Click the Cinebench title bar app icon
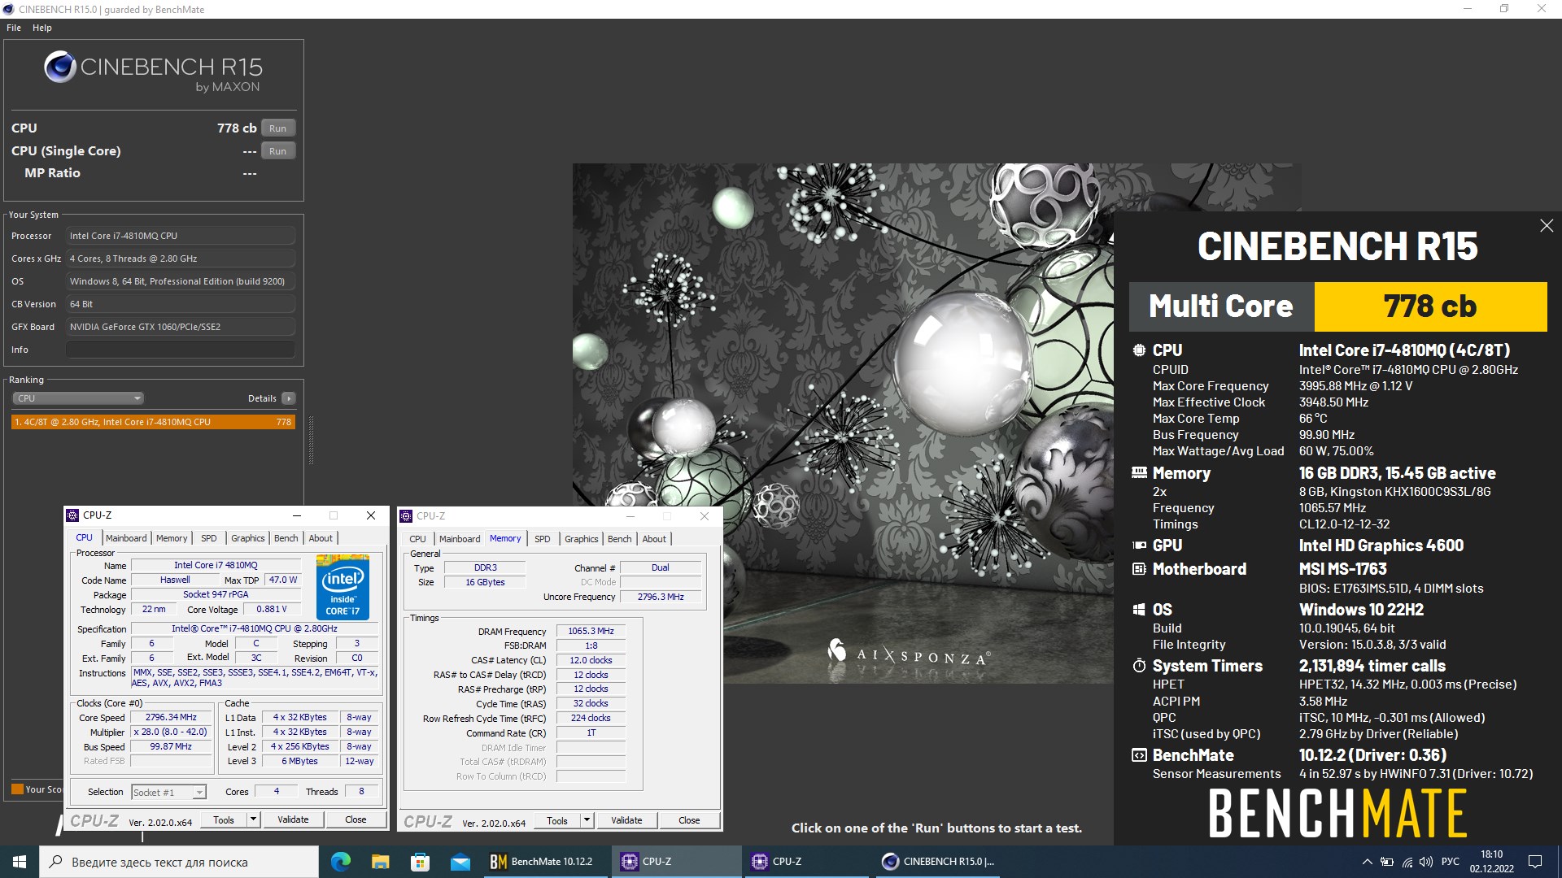1562x878 pixels. [x=9, y=10]
